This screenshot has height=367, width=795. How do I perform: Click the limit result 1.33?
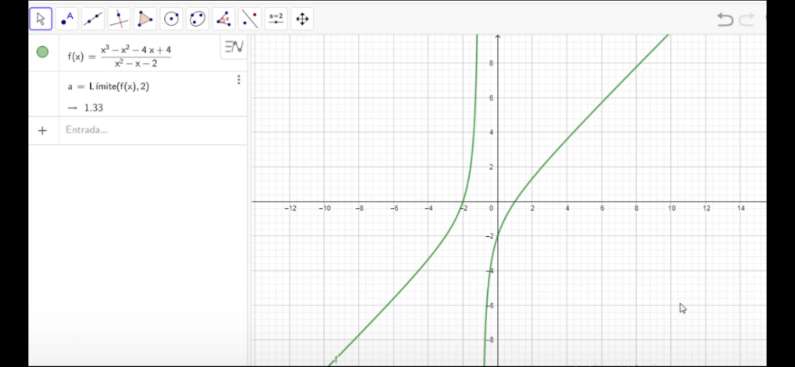[94, 108]
